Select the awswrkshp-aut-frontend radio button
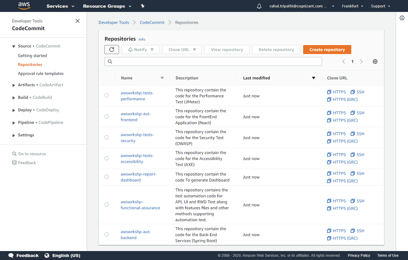This screenshot has height=260, width=408. [107, 116]
